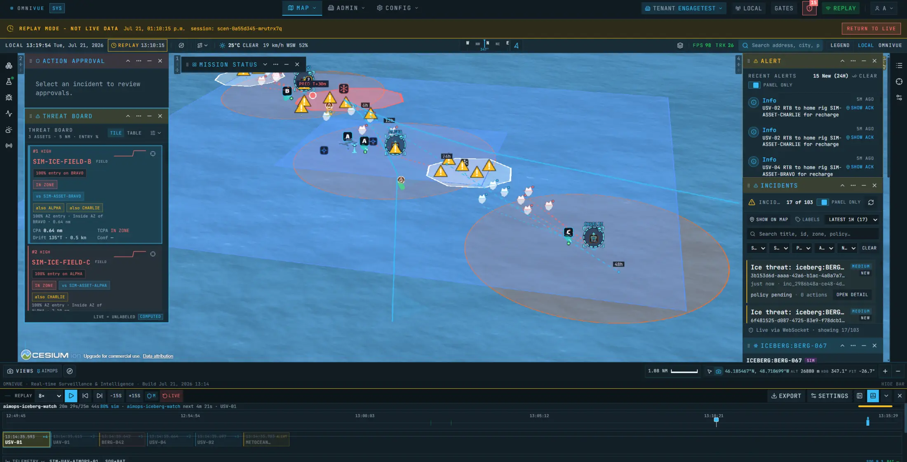Click the radio signal icon in left sidebar
Viewport: 907px width, 462px height.
pyautogui.click(x=9, y=145)
